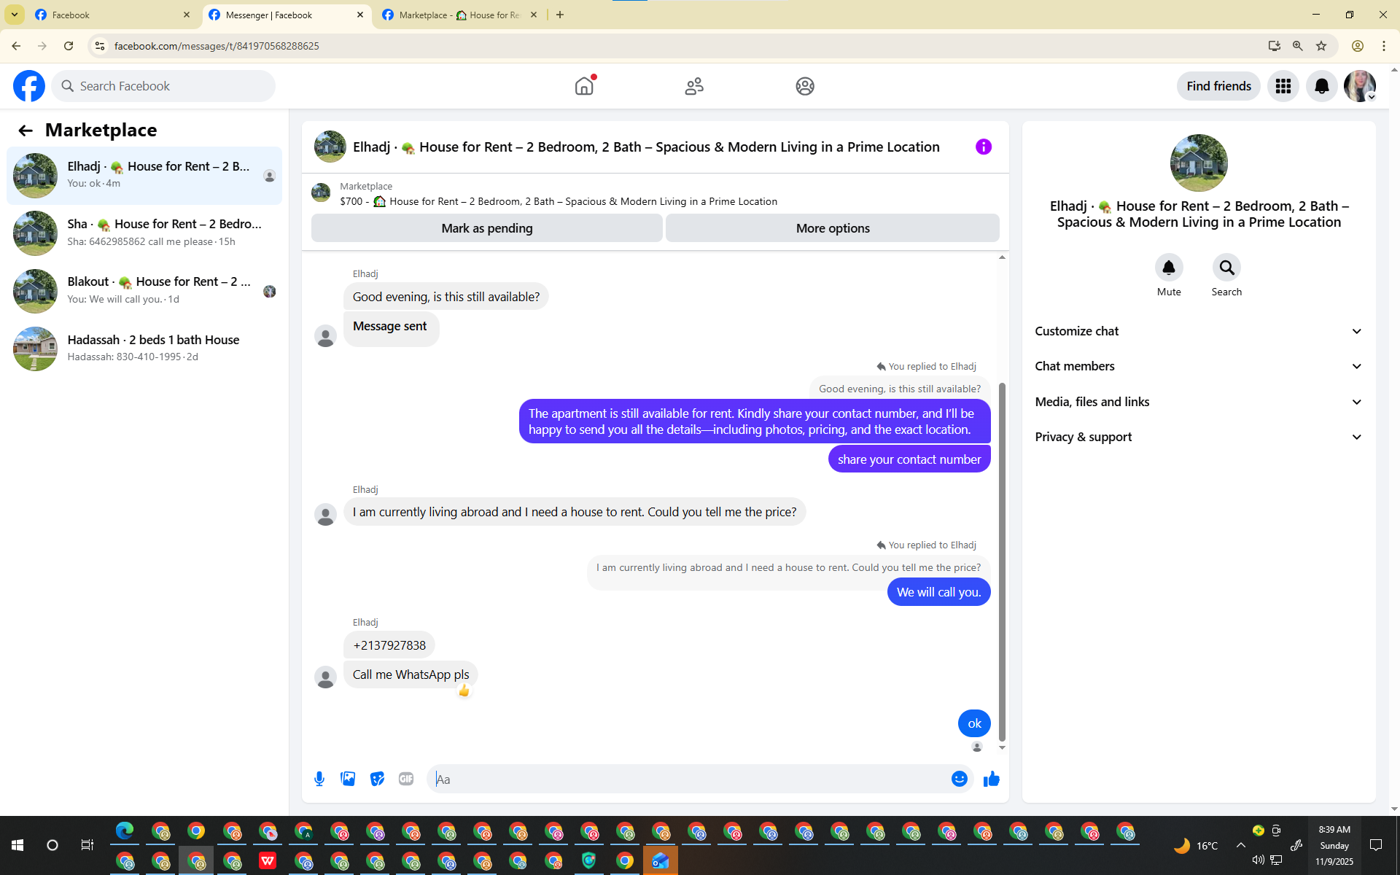Close the Messenger | Facebook tab

coord(360,15)
